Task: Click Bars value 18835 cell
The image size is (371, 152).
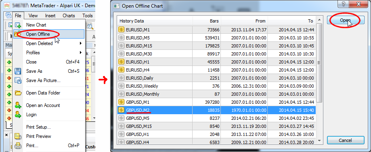Action: point(207,110)
